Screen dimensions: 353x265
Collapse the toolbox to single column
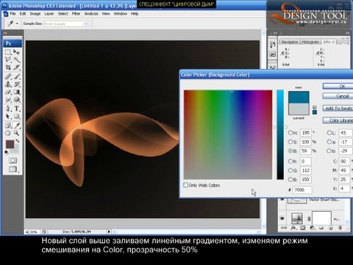coord(5,33)
